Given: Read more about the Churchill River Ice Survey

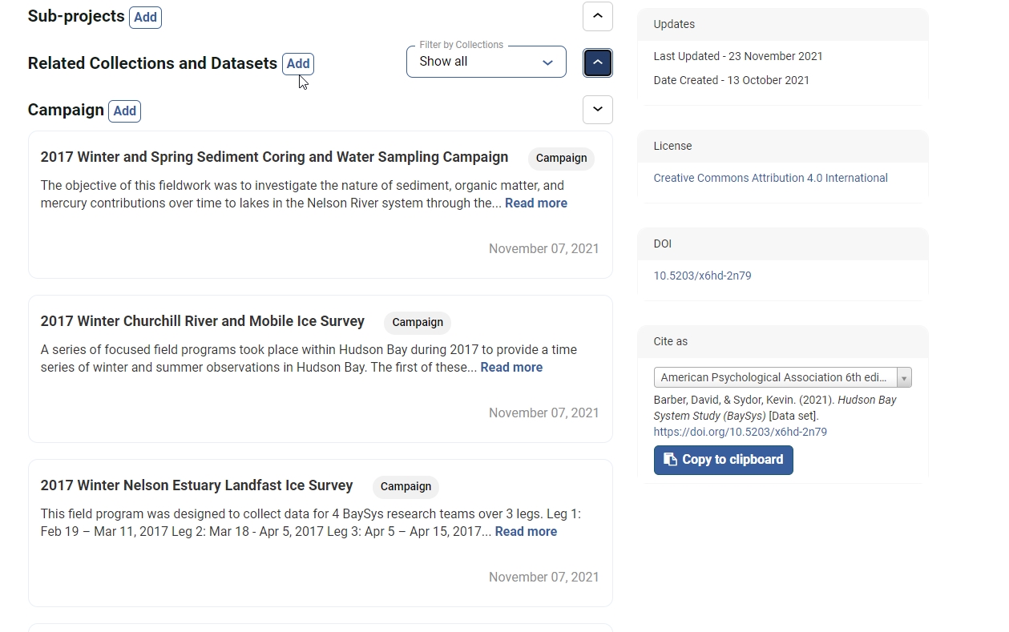Looking at the screenshot, I should coord(511,368).
